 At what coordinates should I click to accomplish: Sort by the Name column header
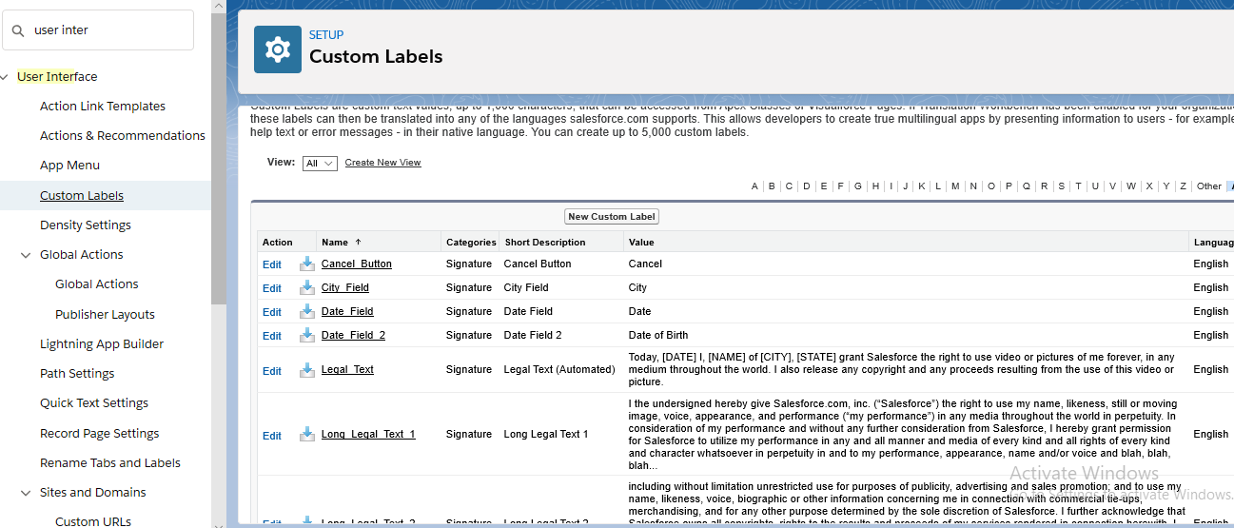[x=335, y=243]
